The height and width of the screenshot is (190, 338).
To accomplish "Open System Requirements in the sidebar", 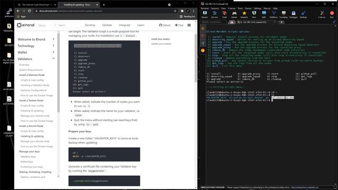I will pyautogui.click(x=31, y=70).
